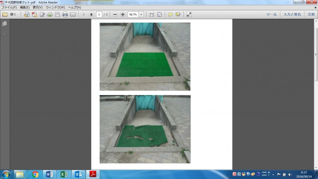Click the Send email envelope icon
The width and height of the screenshot is (318, 179).
click(x=73, y=14)
